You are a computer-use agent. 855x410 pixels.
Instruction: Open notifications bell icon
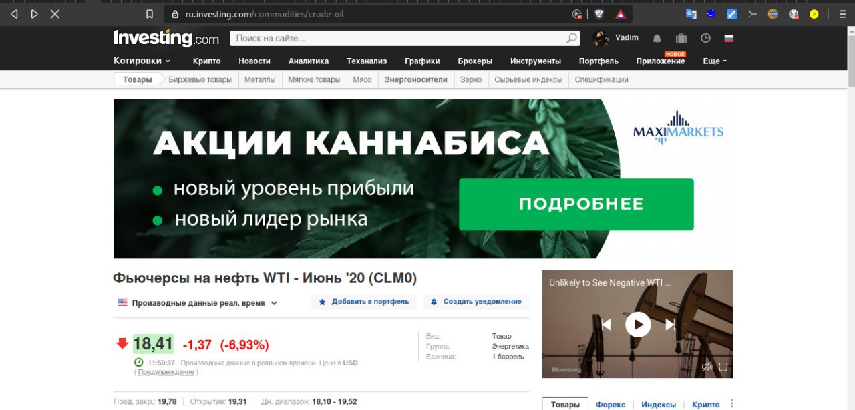(x=657, y=39)
